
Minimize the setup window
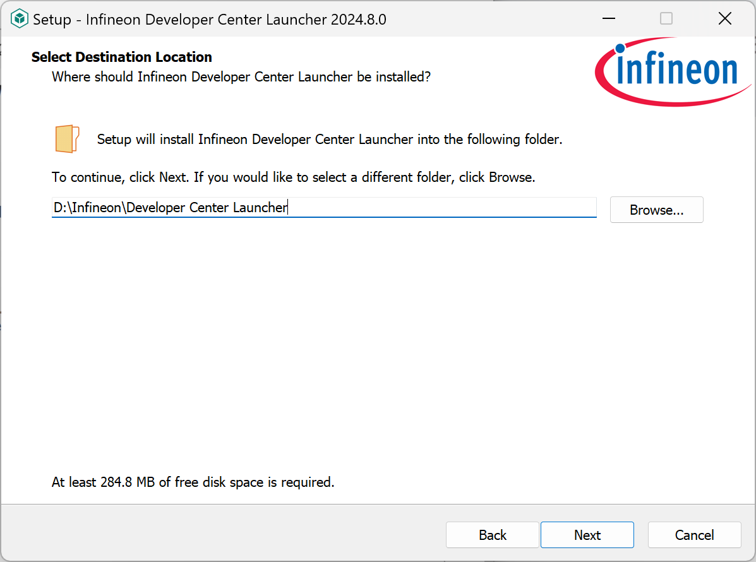point(608,19)
